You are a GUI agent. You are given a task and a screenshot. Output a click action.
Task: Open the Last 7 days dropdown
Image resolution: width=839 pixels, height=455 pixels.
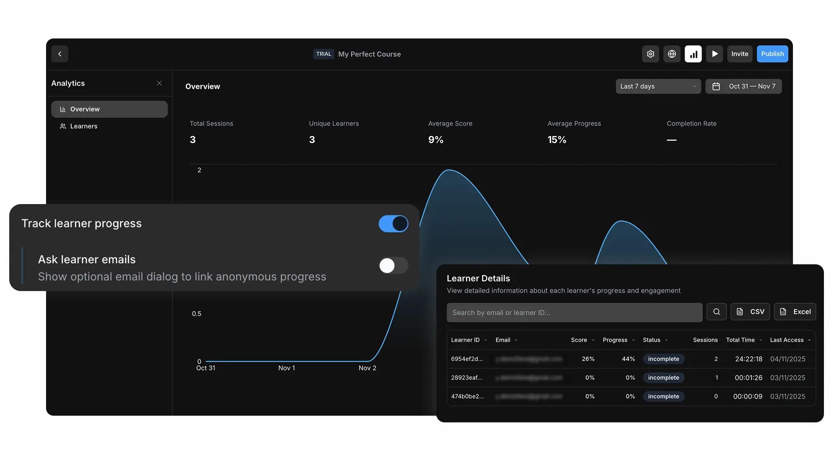pyautogui.click(x=658, y=86)
